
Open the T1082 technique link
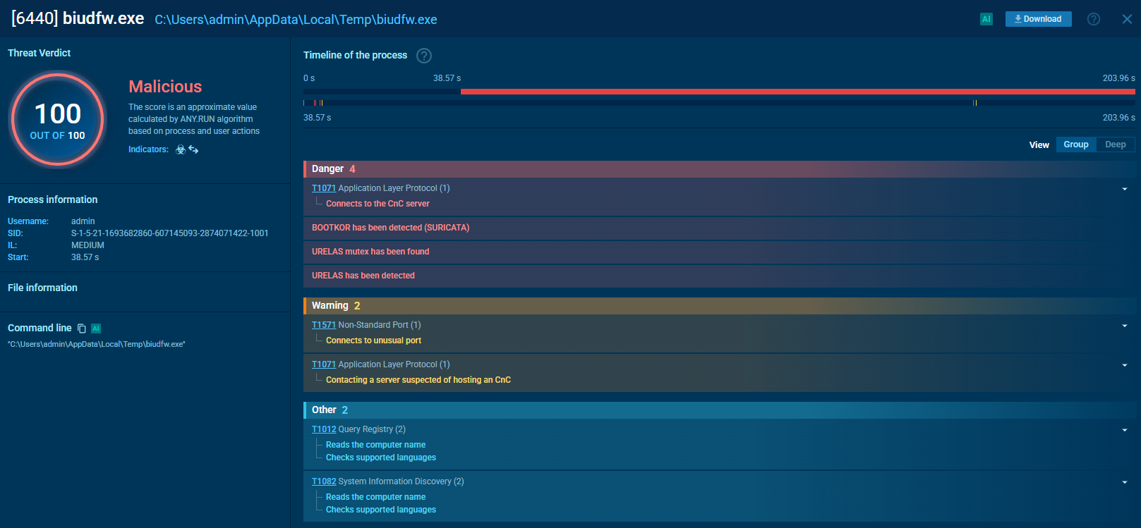tap(323, 481)
